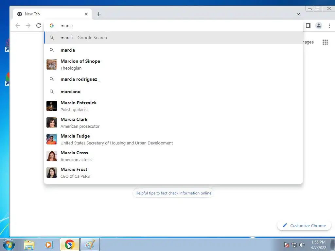Click the volume speaker tray icon

click(x=302, y=245)
